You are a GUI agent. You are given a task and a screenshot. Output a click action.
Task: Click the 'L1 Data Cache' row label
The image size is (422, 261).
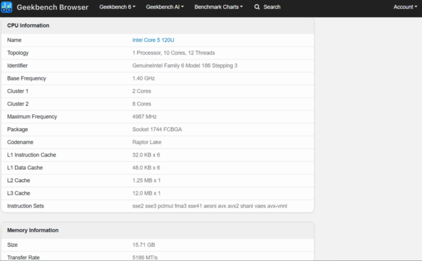(25, 168)
